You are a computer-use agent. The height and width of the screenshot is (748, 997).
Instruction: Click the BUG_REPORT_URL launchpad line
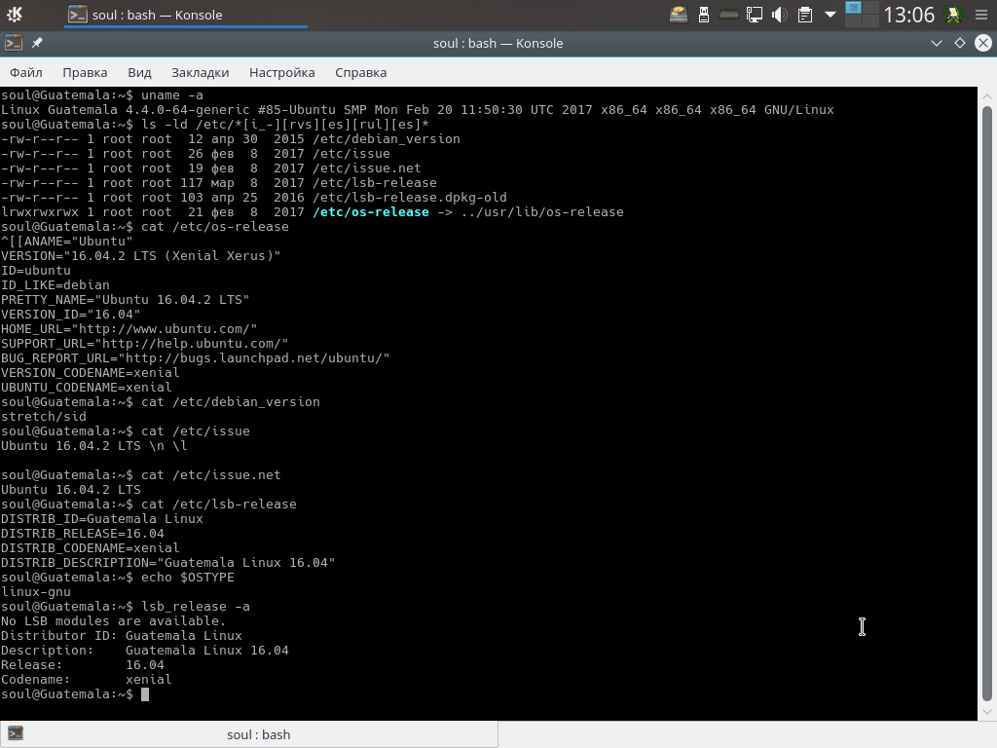(x=195, y=358)
